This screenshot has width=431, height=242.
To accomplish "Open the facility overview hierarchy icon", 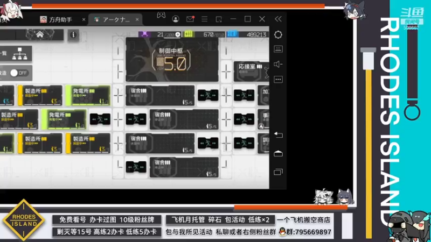I will click(x=19, y=53).
